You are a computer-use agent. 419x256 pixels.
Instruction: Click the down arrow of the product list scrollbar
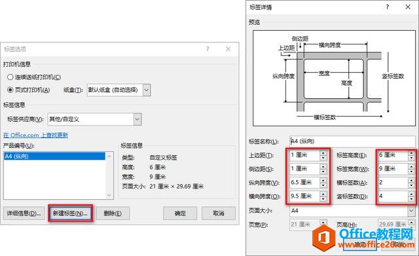[109, 195]
